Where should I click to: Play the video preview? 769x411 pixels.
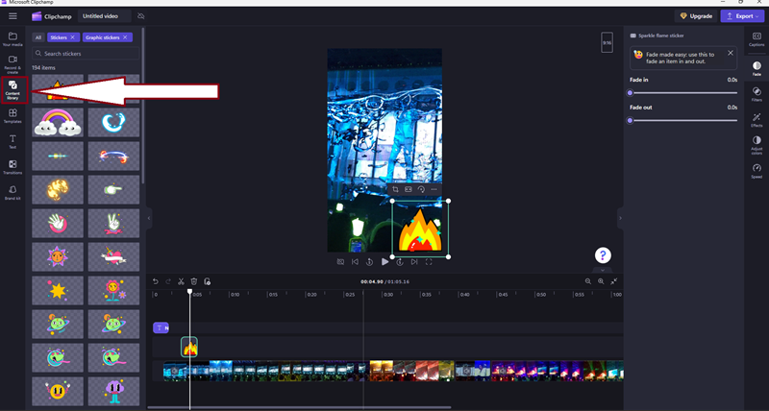tap(385, 262)
